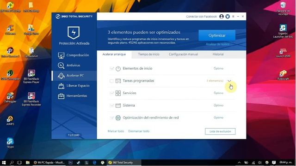The width and height of the screenshot is (296, 166).
Task: Switch to Tiempo de inicio tab
Action: (x=148, y=54)
